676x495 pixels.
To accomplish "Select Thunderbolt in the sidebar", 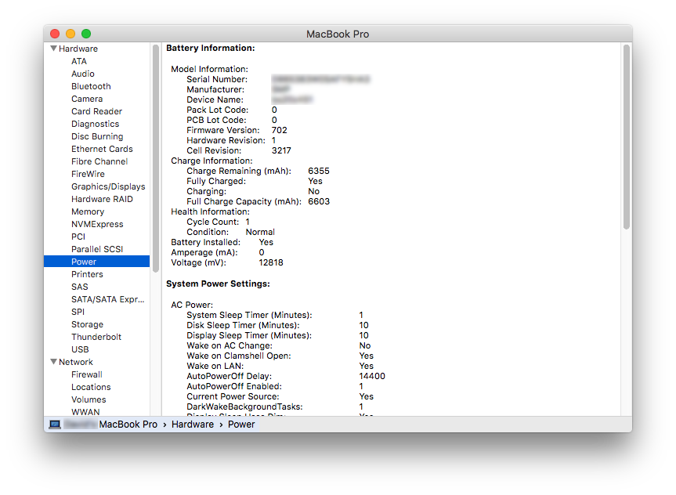I will coord(98,337).
